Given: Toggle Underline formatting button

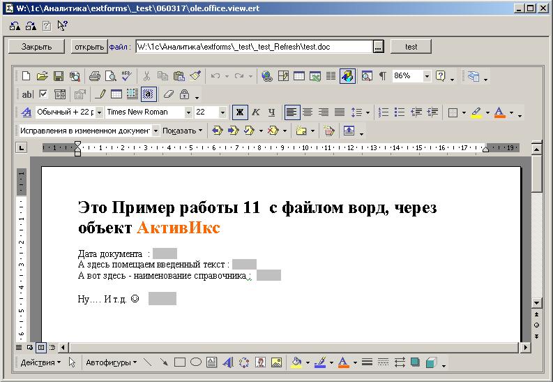Looking at the screenshot, I should coord(271,112).
